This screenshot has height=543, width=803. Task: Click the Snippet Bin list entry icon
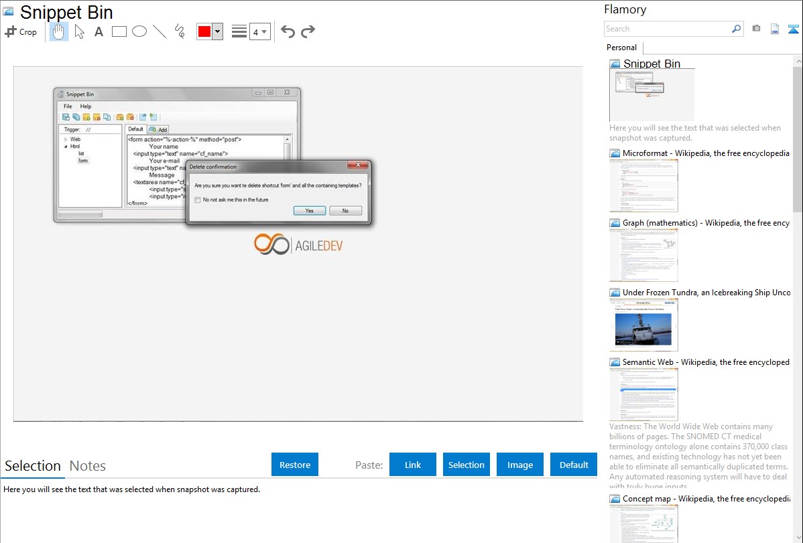(615, 64)
